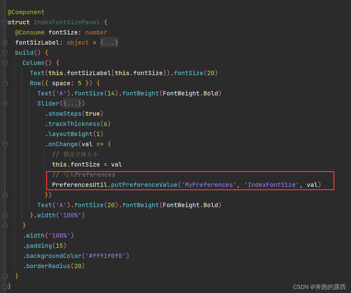
Task: Click the this.fontSizLabel[this.fontSize] expression
Action: 107,73
